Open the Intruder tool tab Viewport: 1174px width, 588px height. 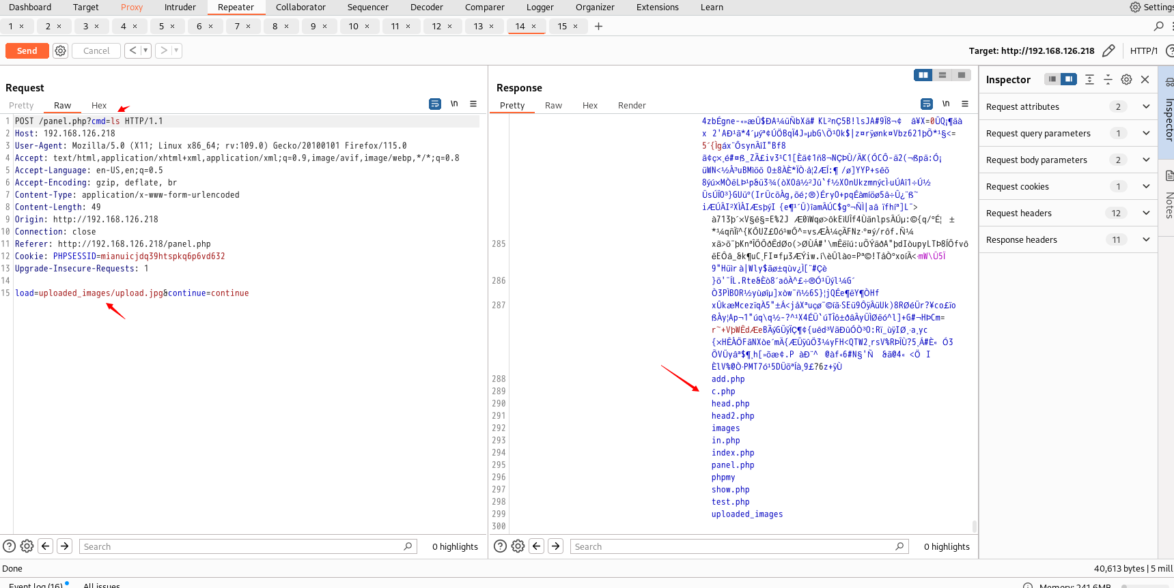point(180,7)
